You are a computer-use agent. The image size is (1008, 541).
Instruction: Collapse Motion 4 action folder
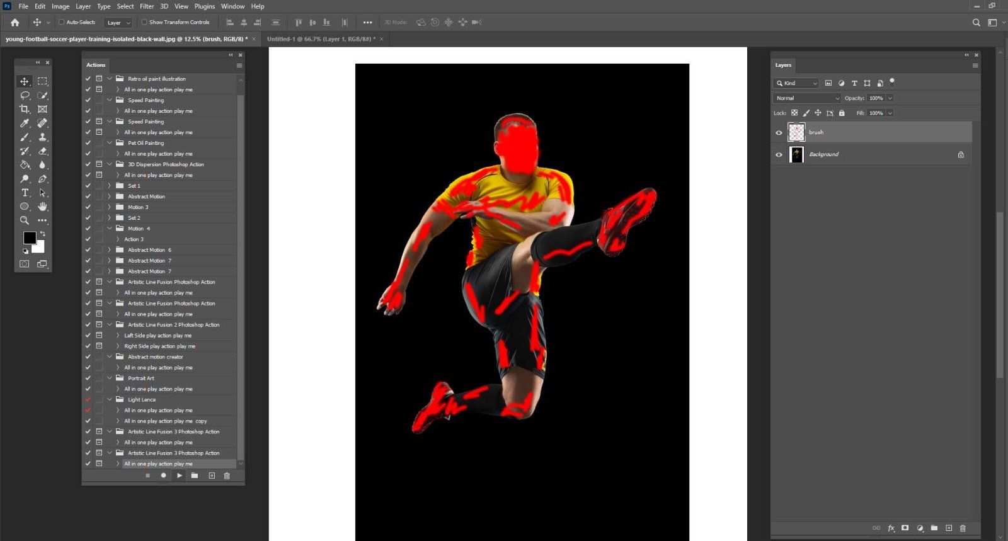[x=110, y=229]
